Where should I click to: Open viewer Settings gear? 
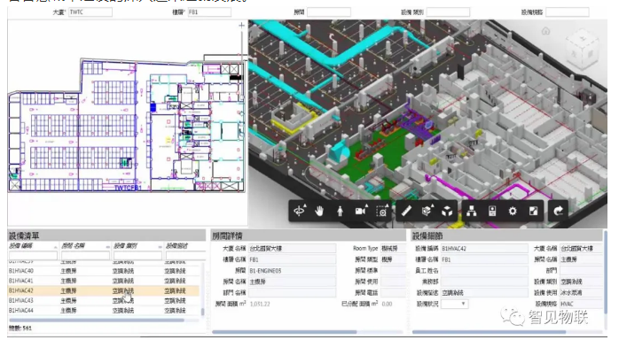pos(513,211)
